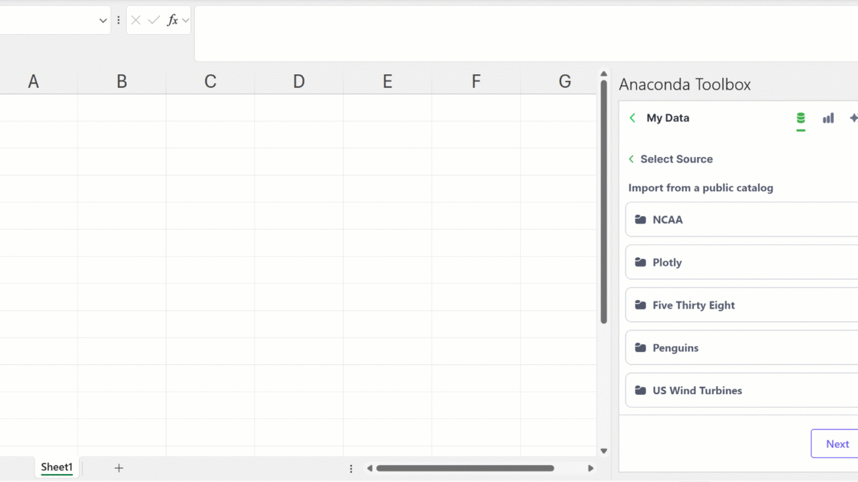Open the bar chart visualization icon
The height and width of the screenshot is (482, 858).
[x=829, y=118]
